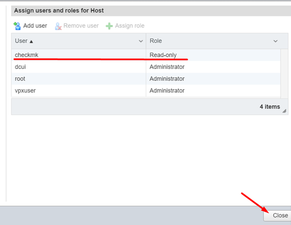Click the Assign role label
The height and width of the screenshot is (225, 291).
pos(129,26)
